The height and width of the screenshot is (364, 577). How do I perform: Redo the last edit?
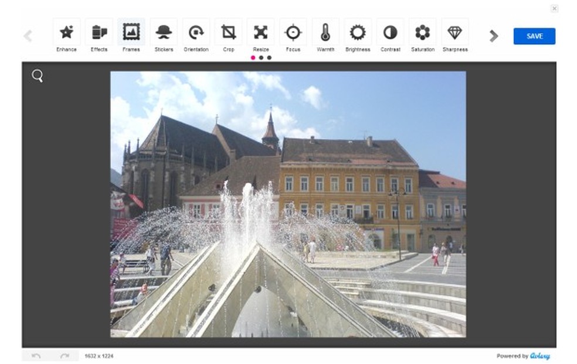pos(65,356)
